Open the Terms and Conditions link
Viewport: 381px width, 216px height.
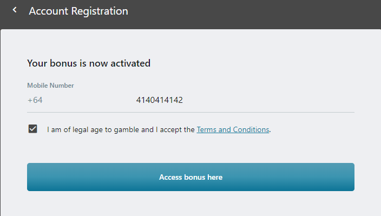[x=233, y=129]
